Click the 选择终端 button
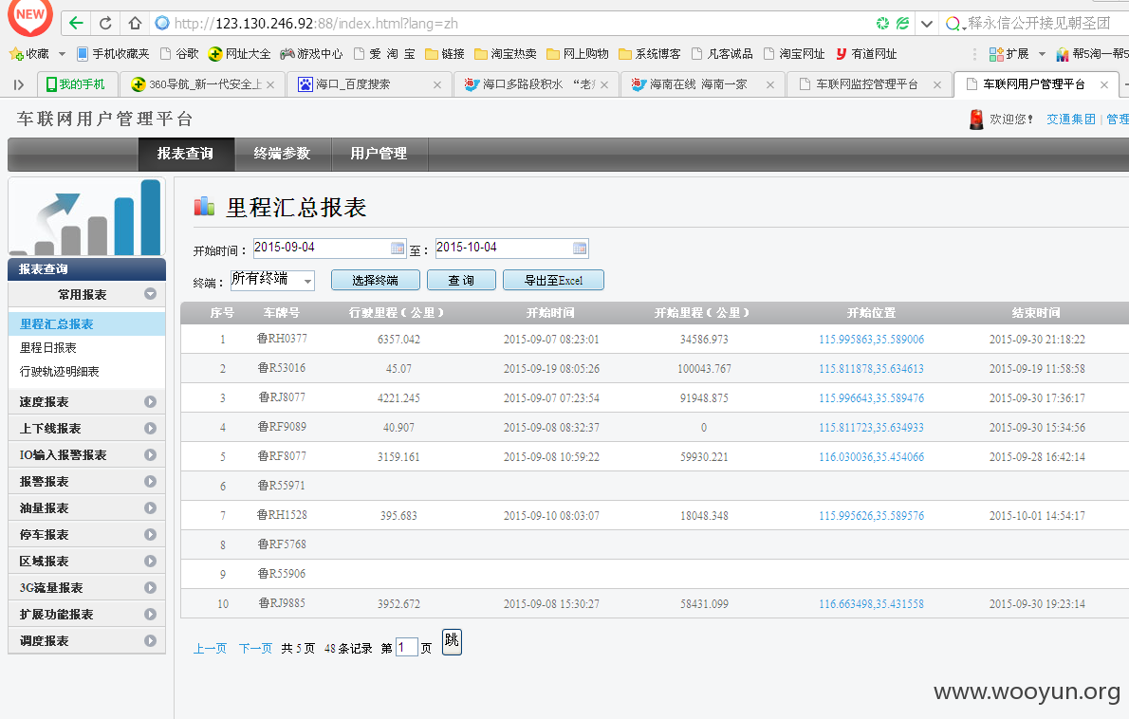Screen dimensions: 1129x719 [x=375, y=280]
